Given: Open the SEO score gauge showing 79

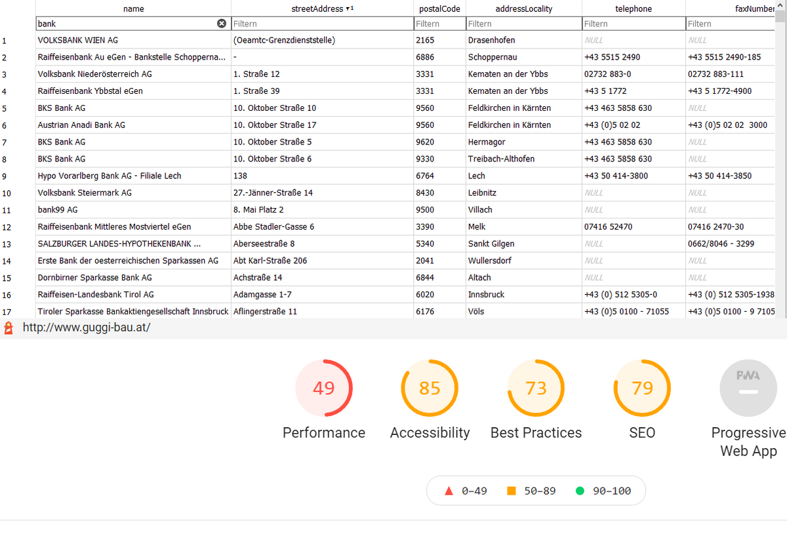Looking at the screenshot, I should click(x=642, y=388).
